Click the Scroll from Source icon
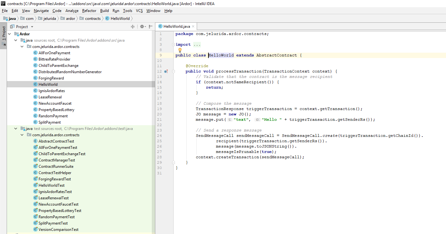 click(x=133, y=26)
